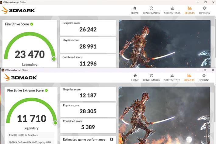This screenshot has width=216, height=144.
Task: Click Physics score value 28 305
Action: (88, 111)
